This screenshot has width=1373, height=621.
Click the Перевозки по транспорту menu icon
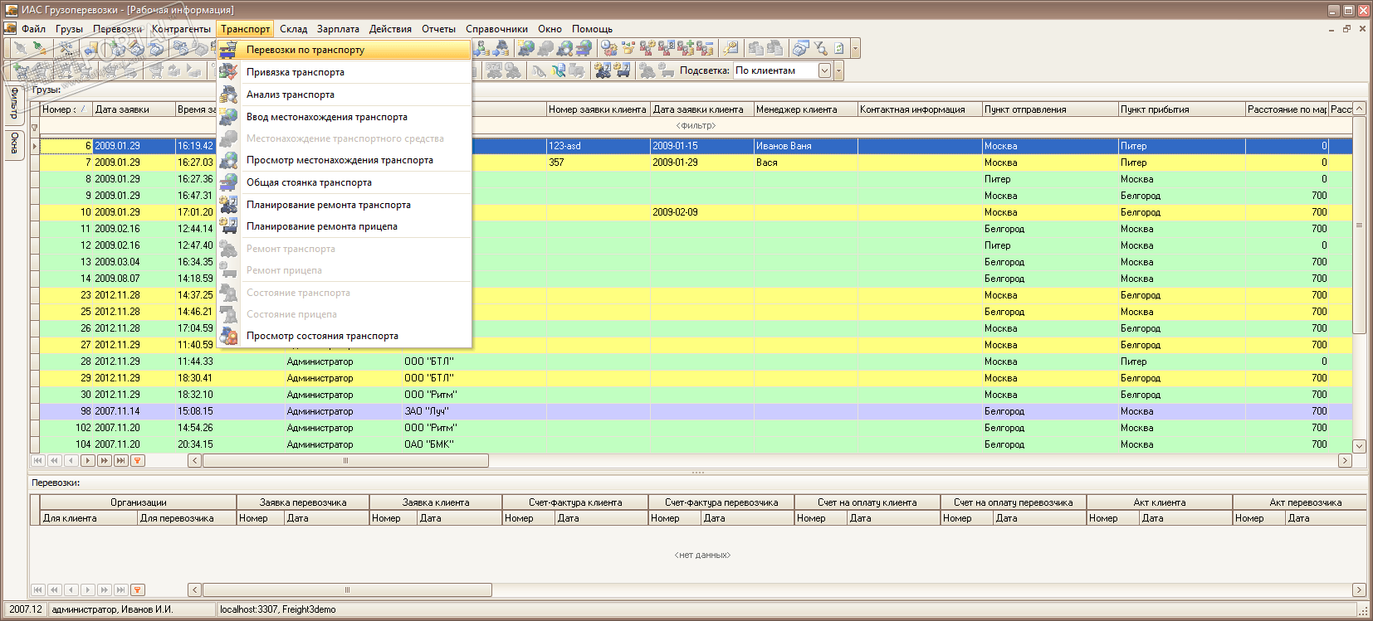click(228, 50)
